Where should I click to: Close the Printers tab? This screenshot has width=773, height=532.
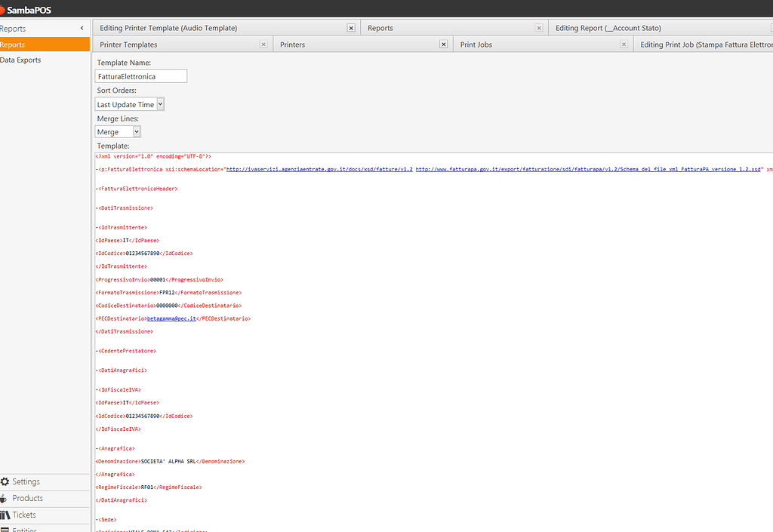click(x=444, y=45)
